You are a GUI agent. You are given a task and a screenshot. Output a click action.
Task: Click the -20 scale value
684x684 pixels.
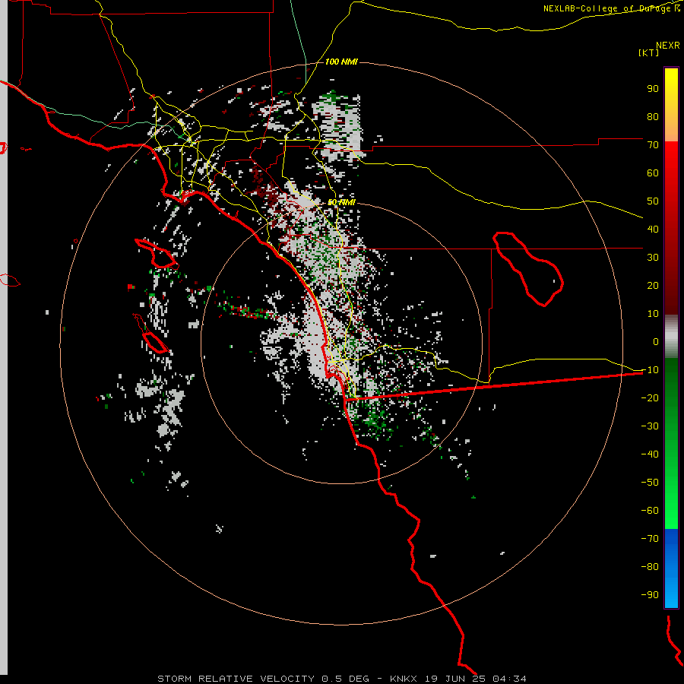(650, 398)
